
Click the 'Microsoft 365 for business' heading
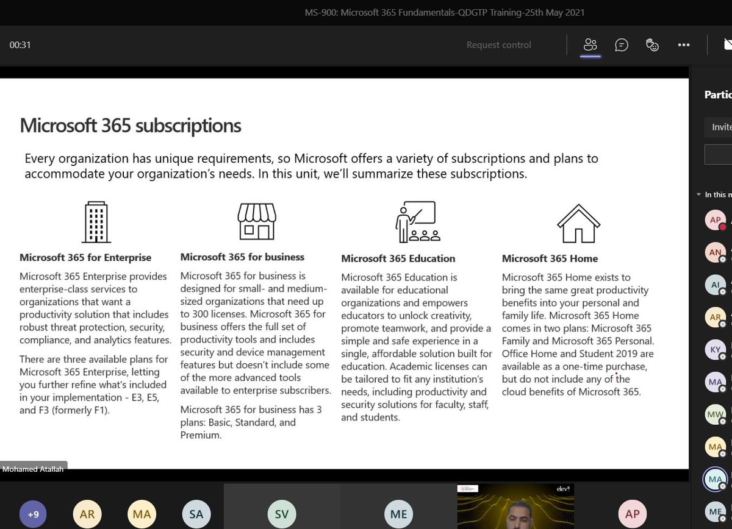coord(242,257)
